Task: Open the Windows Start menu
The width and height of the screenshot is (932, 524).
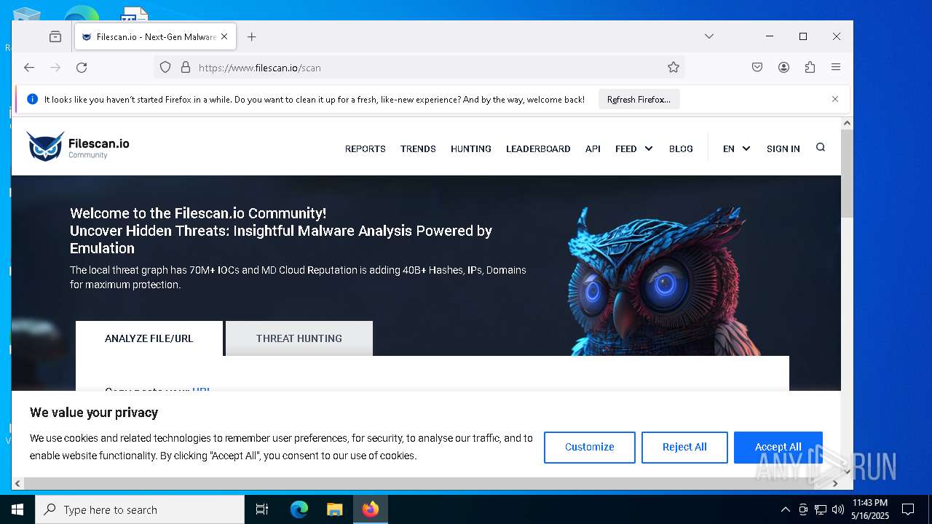Action: pyautogui.click(x=17, y=509)
